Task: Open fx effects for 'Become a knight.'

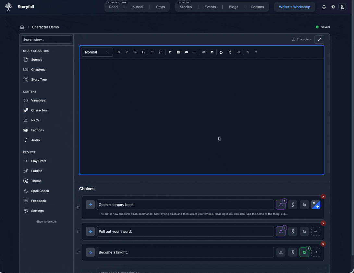Action: [x=304, y=252]
